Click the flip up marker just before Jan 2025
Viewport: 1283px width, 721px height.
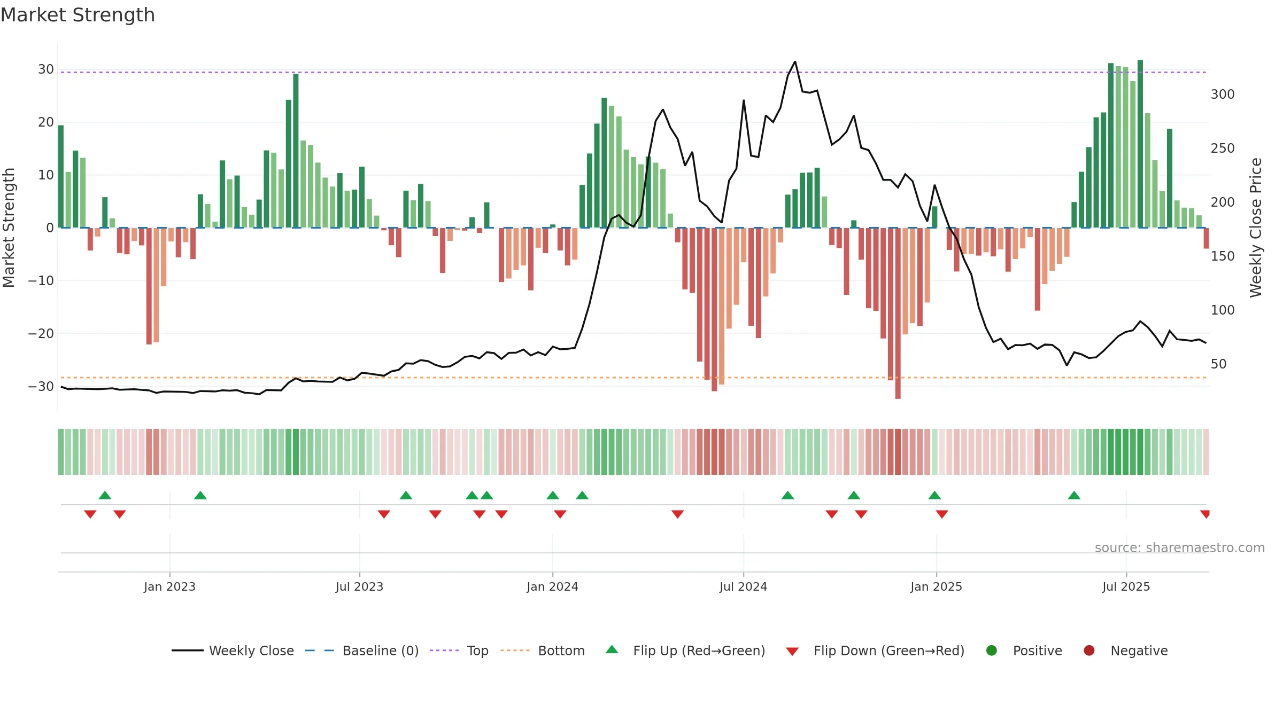pos(934,495)
